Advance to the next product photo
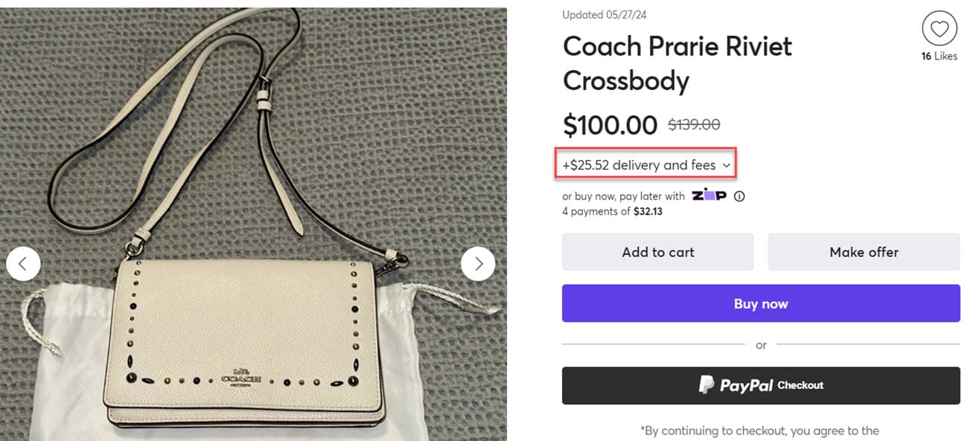 click(478, 263)
